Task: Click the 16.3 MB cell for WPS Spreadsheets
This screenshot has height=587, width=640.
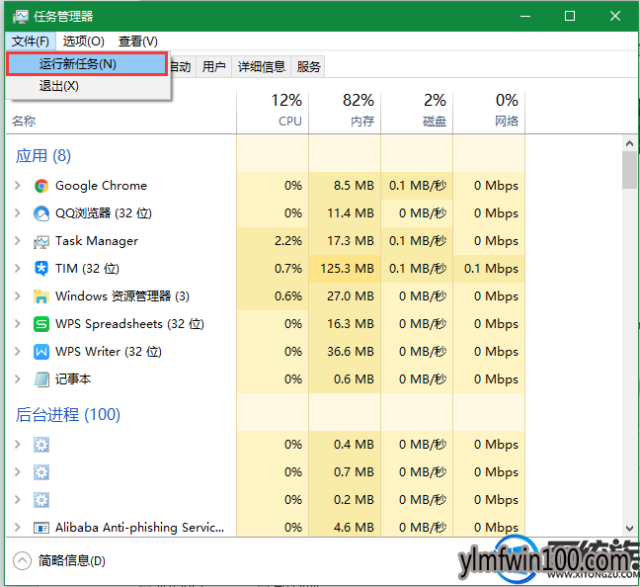Action: coord(345,323)
